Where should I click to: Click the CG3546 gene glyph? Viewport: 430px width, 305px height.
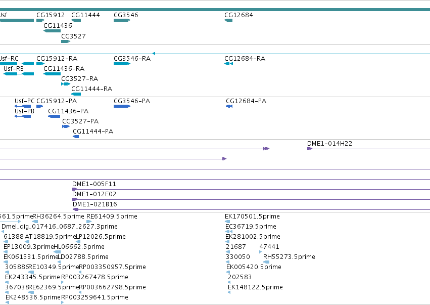(122, 20)
